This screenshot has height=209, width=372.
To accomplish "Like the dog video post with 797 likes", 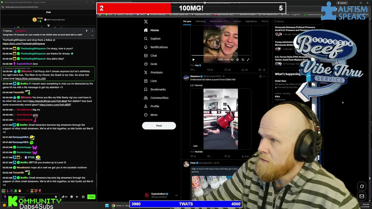I will click(x=228, y=70).
